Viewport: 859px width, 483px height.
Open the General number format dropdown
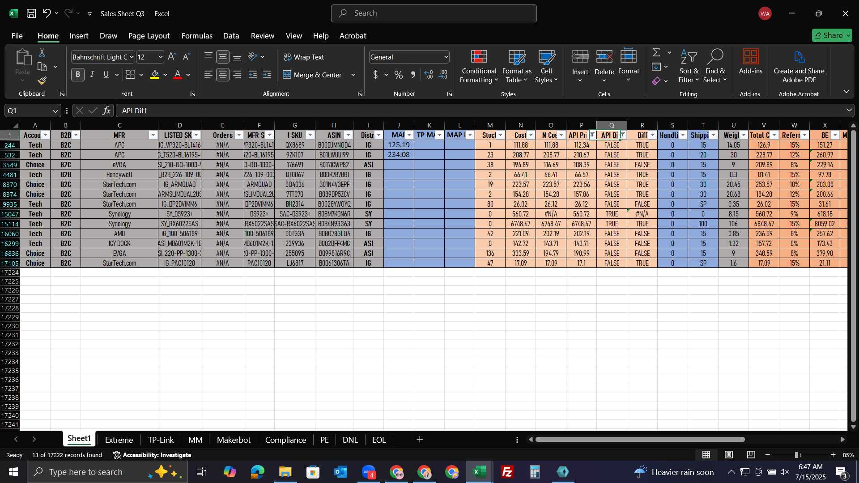pyautogui.click(x=446, y=57)
